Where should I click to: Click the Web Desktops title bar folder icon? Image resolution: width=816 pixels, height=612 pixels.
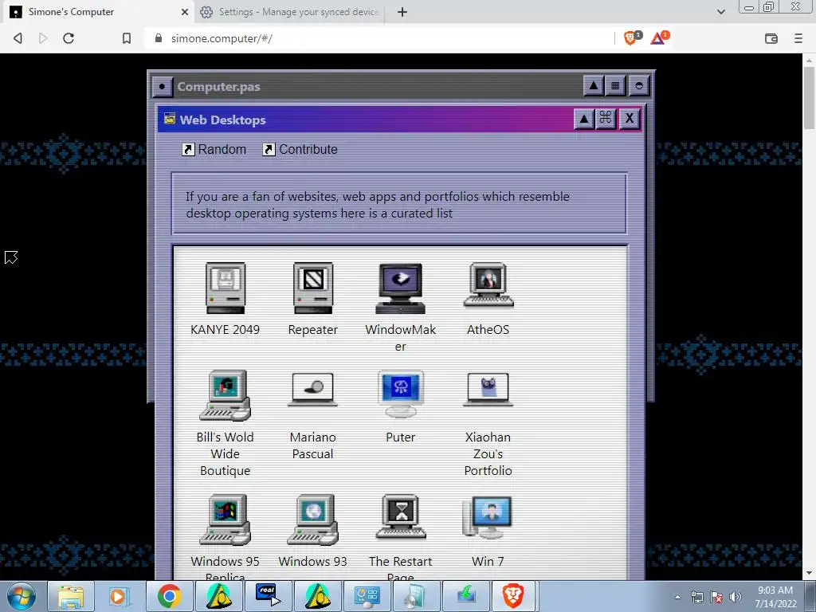[x=170, y=119]
